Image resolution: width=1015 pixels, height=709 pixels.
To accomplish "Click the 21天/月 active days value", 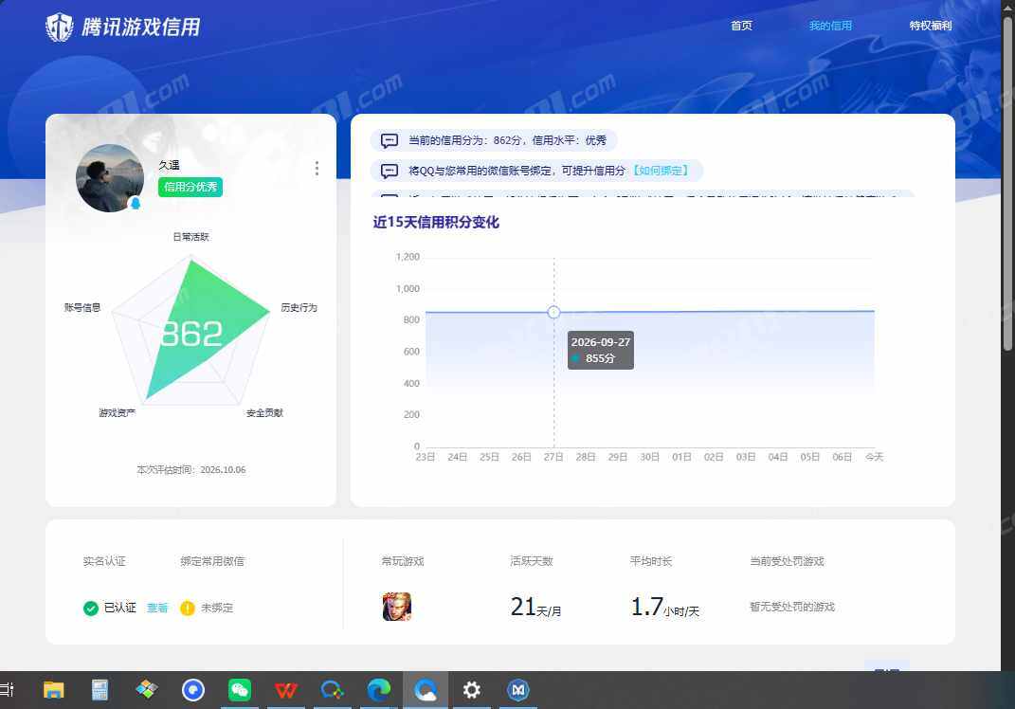I will click(535, 608).
